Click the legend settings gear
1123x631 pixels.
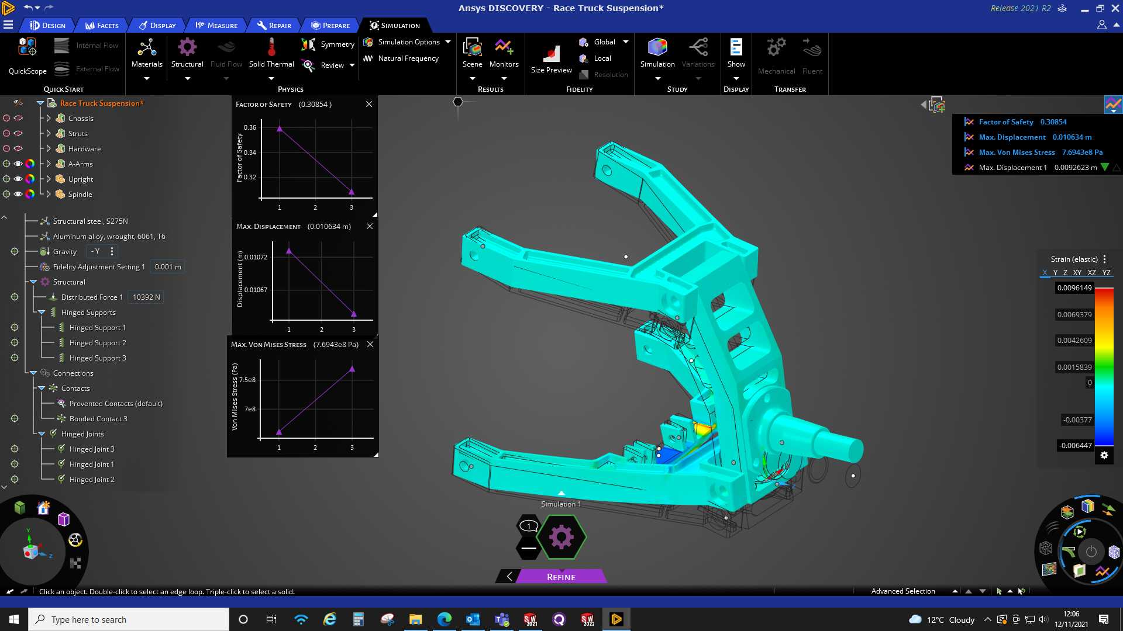[x=1104, y=456]
